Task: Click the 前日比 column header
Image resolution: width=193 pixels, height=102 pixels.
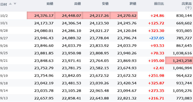Action: click(x=159, y=4)
